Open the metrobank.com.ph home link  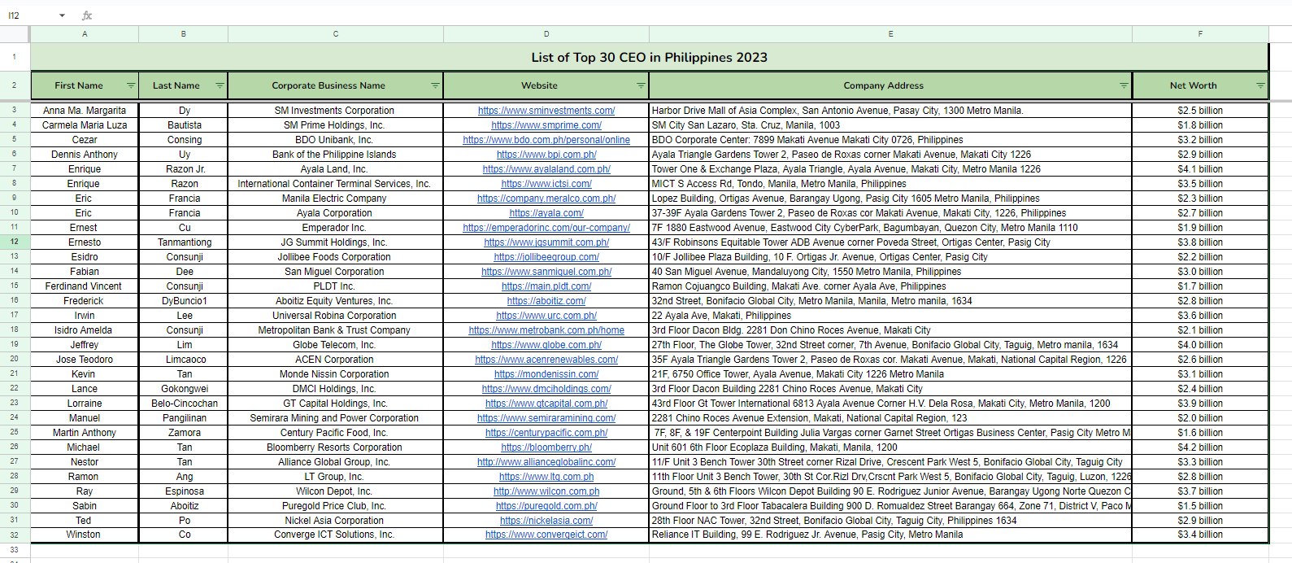click(546, 330)
